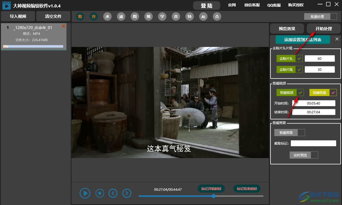This screenshot has height=205, width=342.
Task: Open 购买授权 purchase license
Action: coord(296,5)
